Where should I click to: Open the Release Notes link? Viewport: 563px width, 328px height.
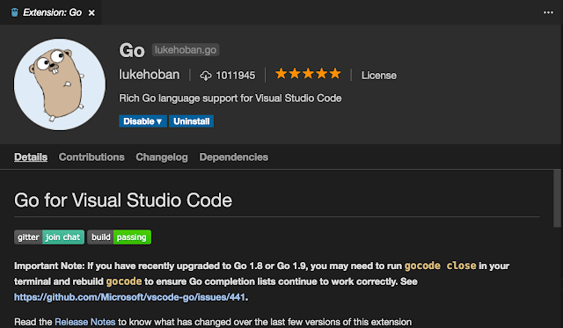pyautogui.click(x=85, y=322)
